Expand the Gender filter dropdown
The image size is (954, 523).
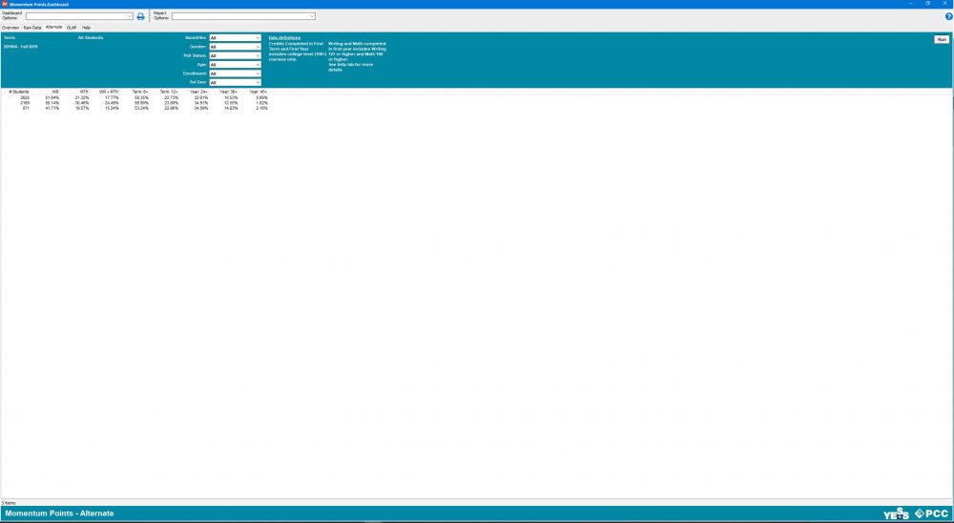click(x=235, y=47)
